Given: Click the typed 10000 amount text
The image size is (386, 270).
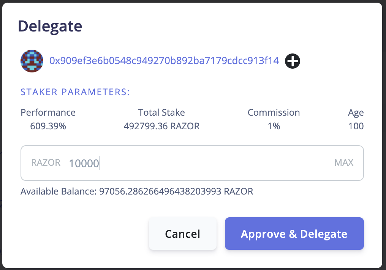Looking at the screenshot, I should click(x=84, y=163).
